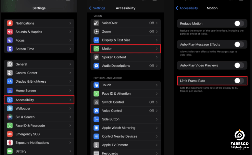This screenshot has height=155, width=252.
Task: Open Wallpaper via its chevron
Action: [70, 108]
